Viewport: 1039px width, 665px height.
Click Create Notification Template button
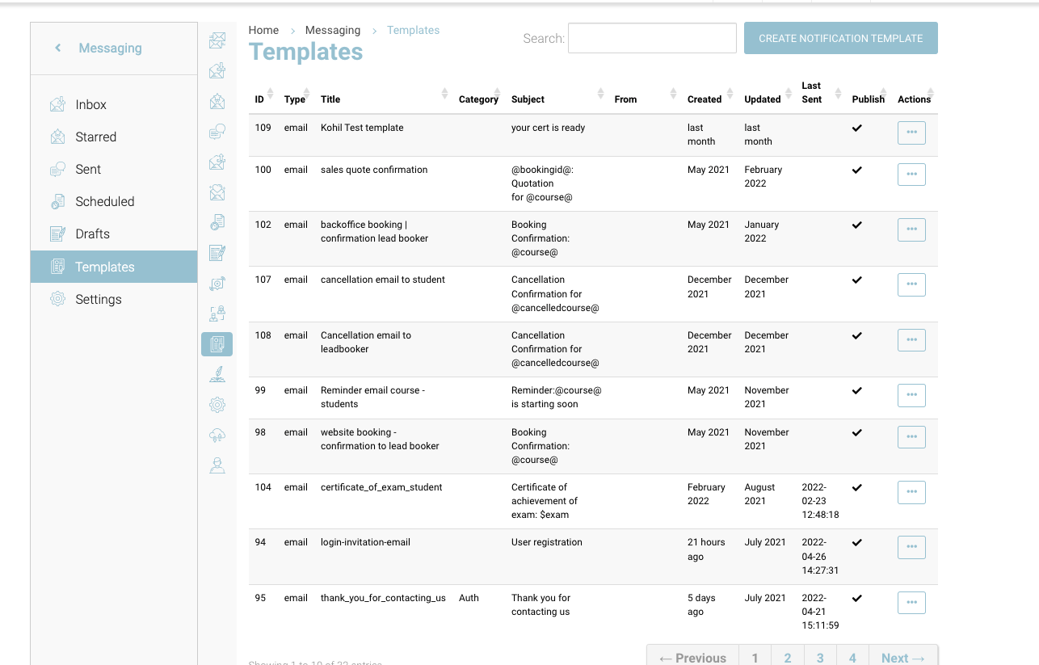tap(840, 38)
